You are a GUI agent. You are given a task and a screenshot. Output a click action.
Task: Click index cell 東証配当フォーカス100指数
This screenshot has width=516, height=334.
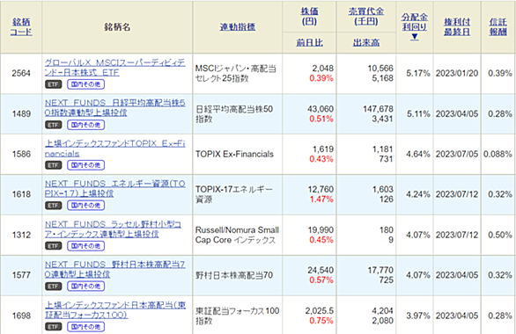tap(237, 316)
